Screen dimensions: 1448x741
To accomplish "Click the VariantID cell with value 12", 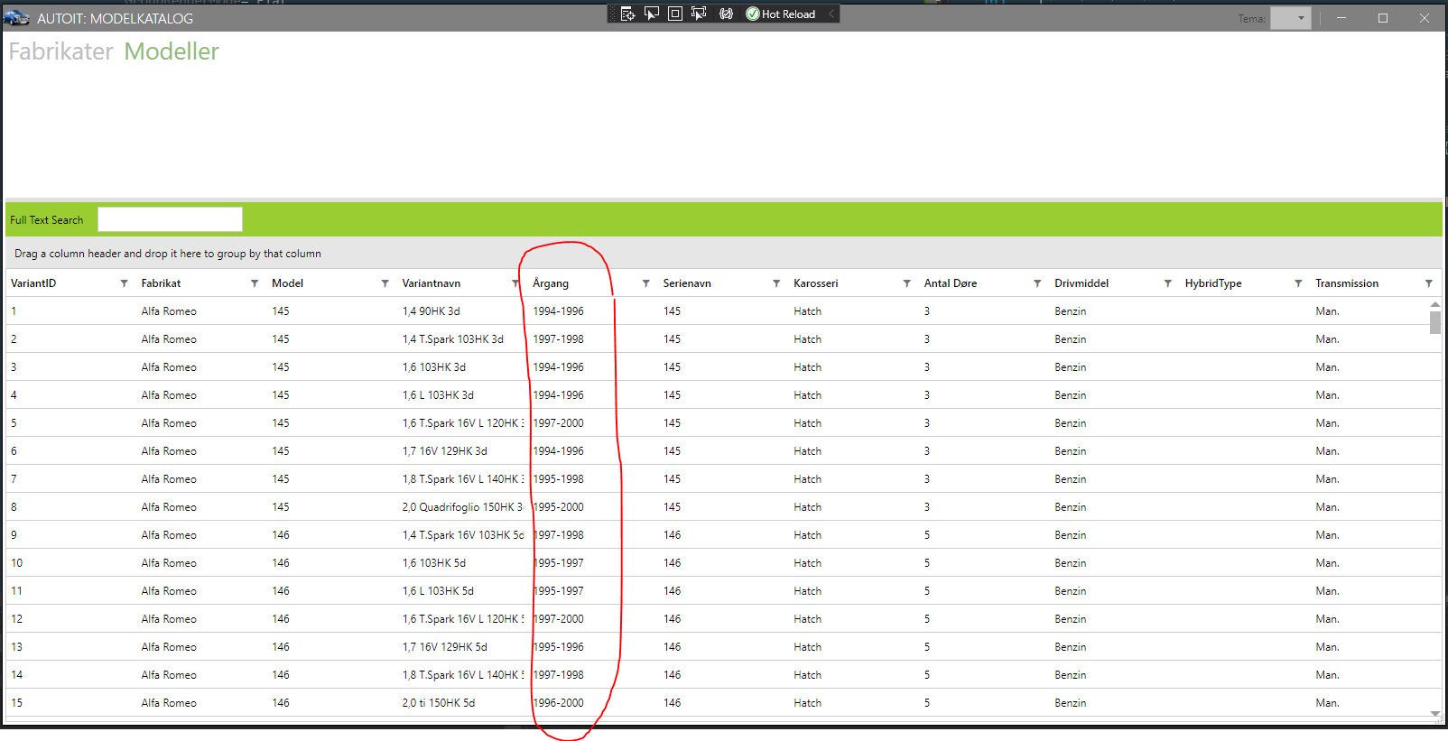I will coord(17,619).
